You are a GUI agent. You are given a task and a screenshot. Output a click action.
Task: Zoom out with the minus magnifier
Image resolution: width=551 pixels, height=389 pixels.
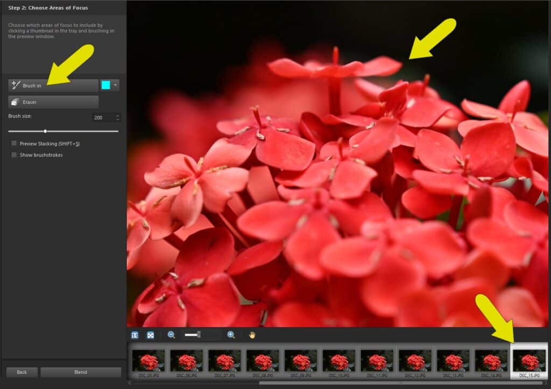pos(171,335)
